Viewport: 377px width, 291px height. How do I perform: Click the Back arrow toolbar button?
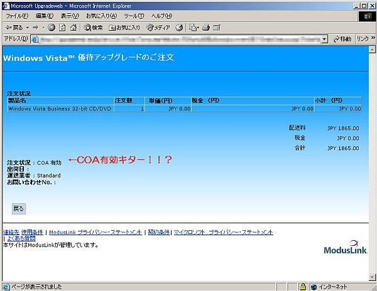coord(14,28)
